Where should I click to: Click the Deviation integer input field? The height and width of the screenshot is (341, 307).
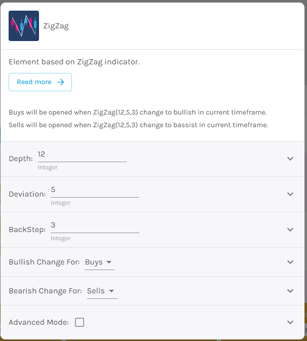pyautogui.click(x=95, y=191)
